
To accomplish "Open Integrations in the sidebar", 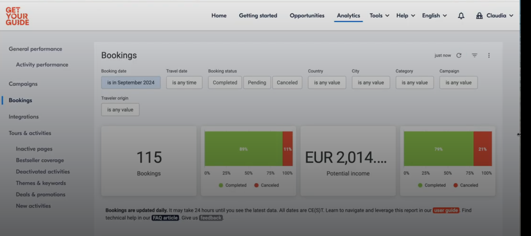I will coord(23,117).
